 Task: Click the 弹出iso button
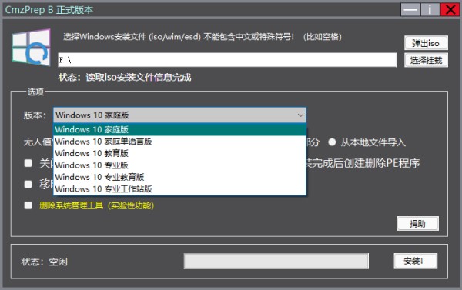click(426, 43)
